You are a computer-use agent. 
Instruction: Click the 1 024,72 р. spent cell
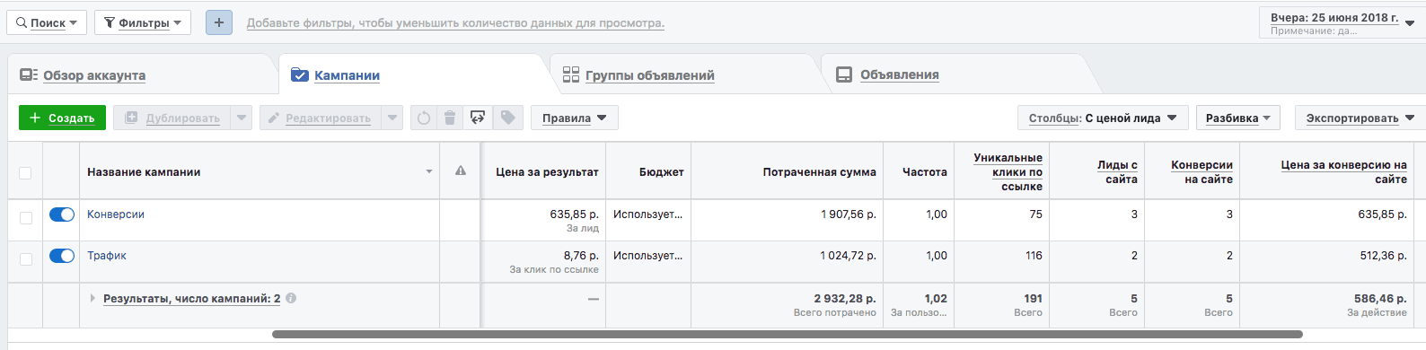pos(848,256)
